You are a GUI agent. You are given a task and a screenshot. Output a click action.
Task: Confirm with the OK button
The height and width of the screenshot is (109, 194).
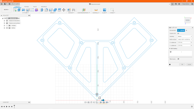pos(182,64)
